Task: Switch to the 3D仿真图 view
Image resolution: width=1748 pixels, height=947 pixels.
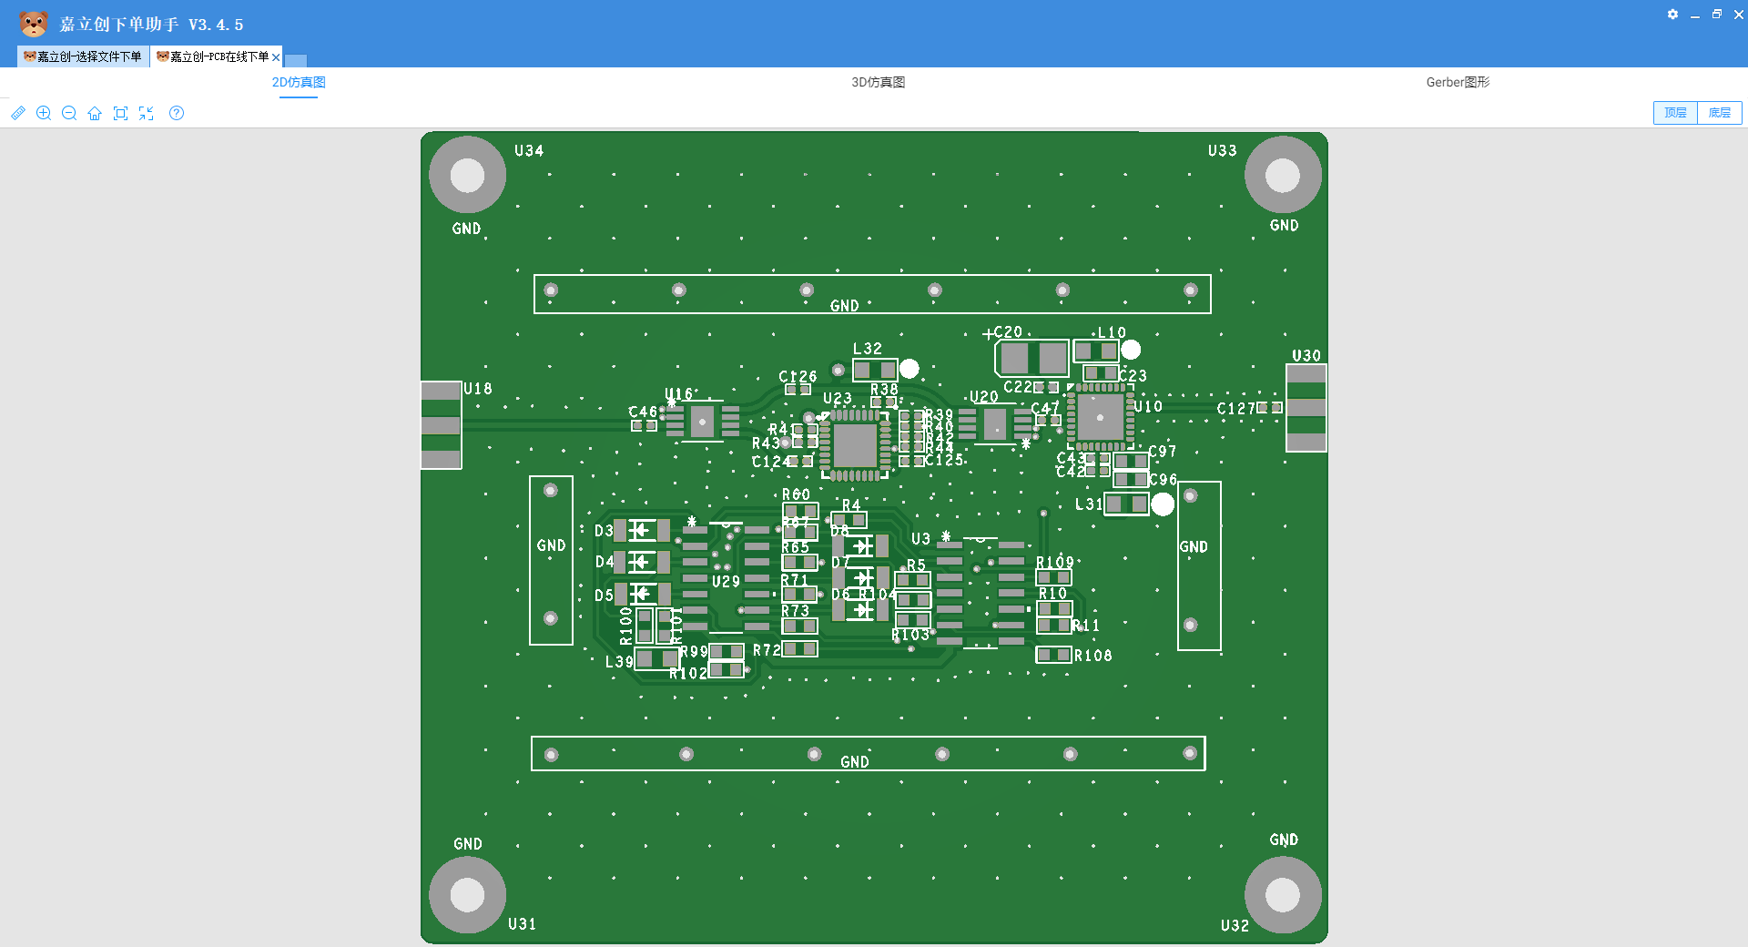Action: [x=877, y=82]
